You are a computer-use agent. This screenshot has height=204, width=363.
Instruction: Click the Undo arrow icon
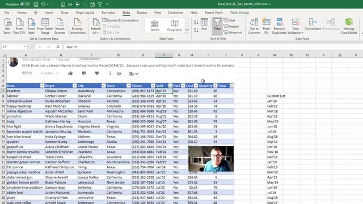[43, 4]
